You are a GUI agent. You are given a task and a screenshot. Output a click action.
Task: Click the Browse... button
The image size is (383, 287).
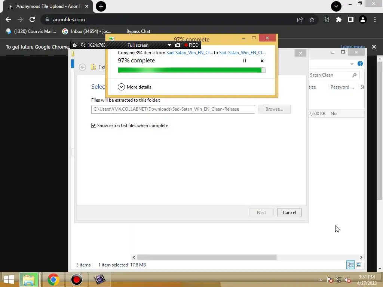coord(274,109)
